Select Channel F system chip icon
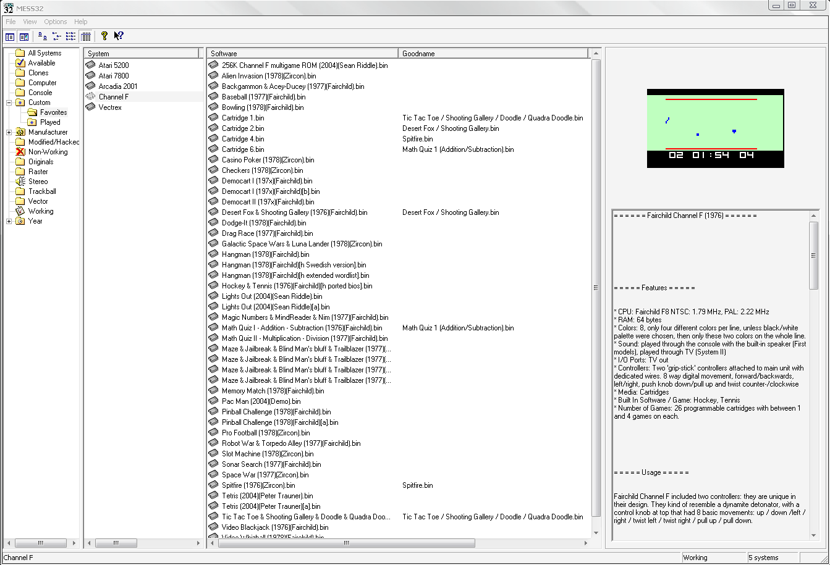Viewport: 830px width, 565px height. click(90, 96)
